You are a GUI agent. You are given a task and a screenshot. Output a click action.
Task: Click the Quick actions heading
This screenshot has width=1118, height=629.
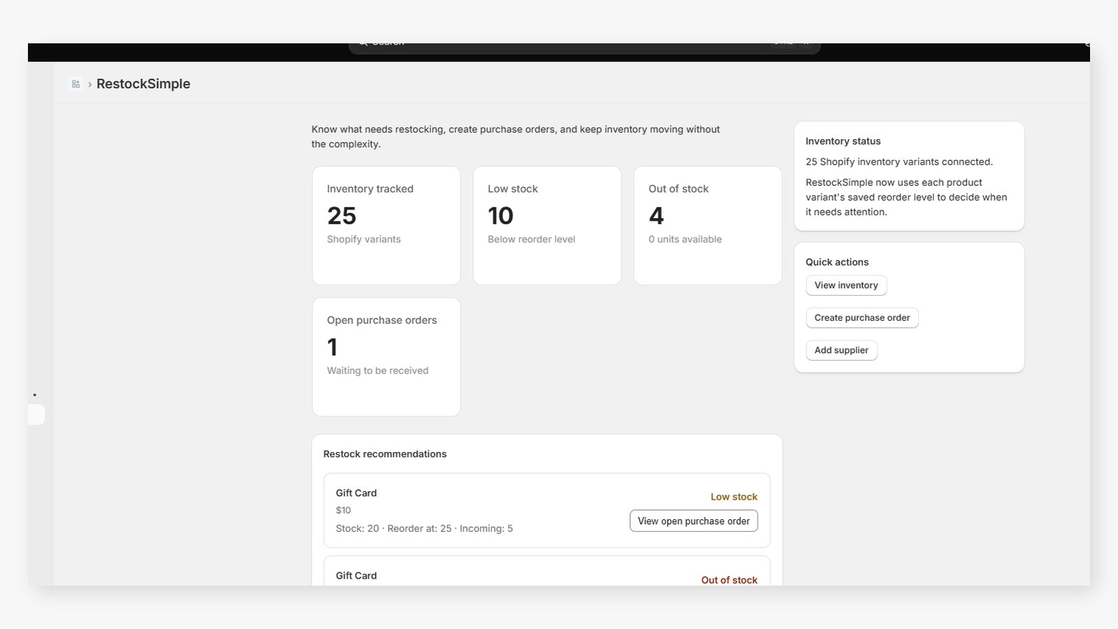pos(837,262)
